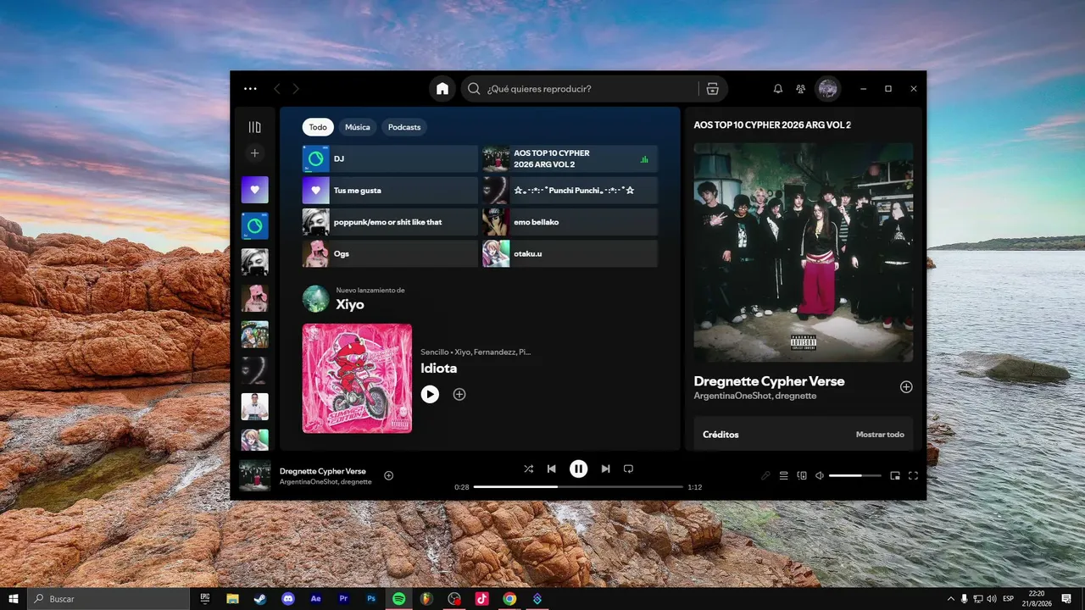Image resolution: width=1085 pixels, height=610 pixels.
Task: Open the 'otaku.u' playlist card
Action: 570,253
